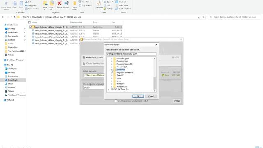Open the Properties ribbon button
Screen dimensions: 263x148
coord(99,5)
